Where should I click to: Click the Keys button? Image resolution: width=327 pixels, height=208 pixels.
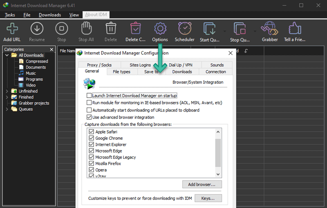pos(208,198)
